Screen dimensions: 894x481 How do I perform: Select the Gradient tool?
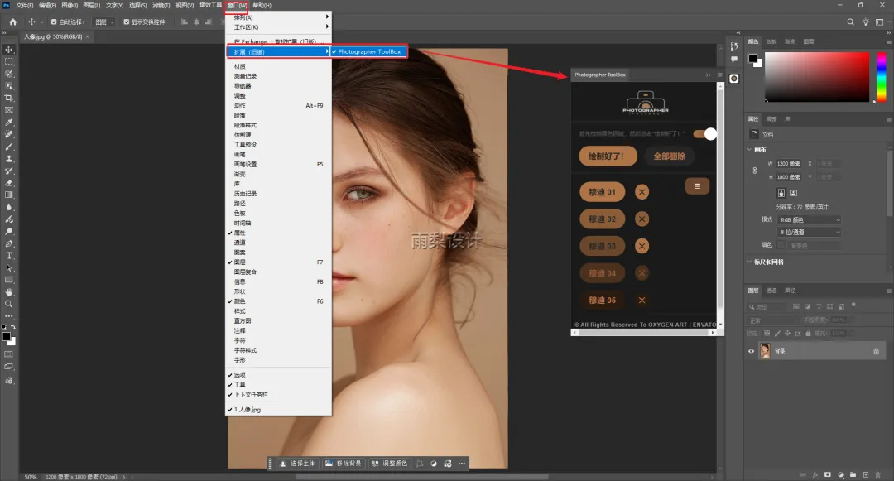point(9,195)
